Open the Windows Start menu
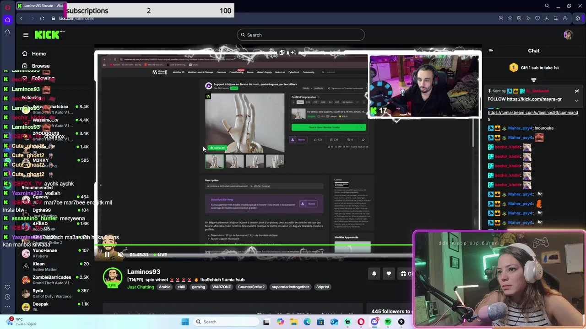The height and width of the screenshot is (329, 586). (185, 322)
